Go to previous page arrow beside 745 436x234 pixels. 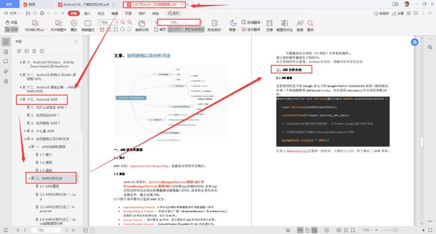(x=156, y=22)
